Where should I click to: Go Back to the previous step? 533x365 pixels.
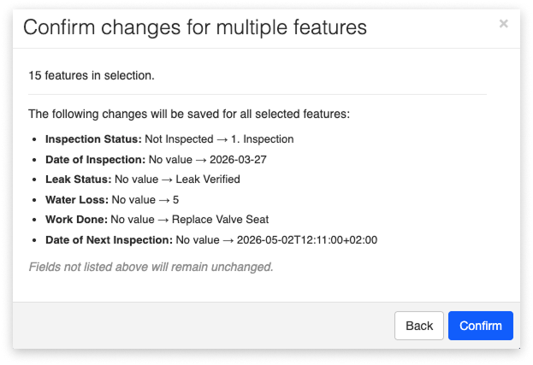coord(418,326)
